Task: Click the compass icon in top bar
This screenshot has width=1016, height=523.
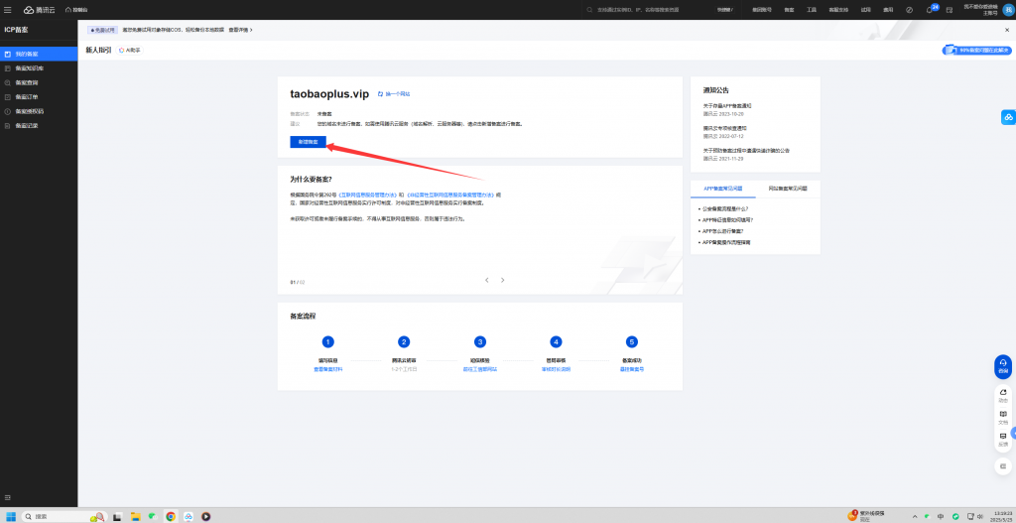Action: click(909, 10)
